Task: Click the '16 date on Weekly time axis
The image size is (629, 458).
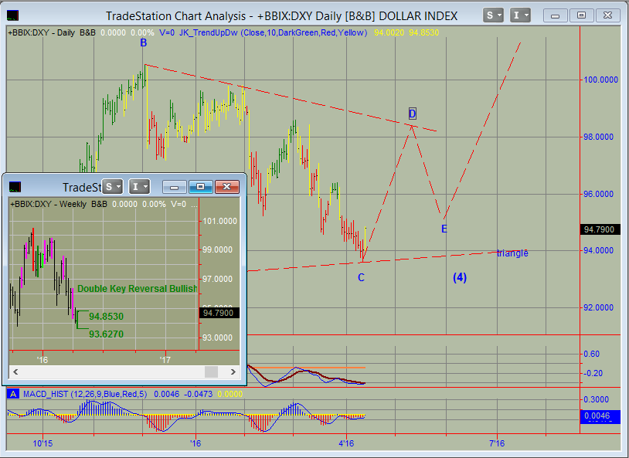Action: (42, 360)
